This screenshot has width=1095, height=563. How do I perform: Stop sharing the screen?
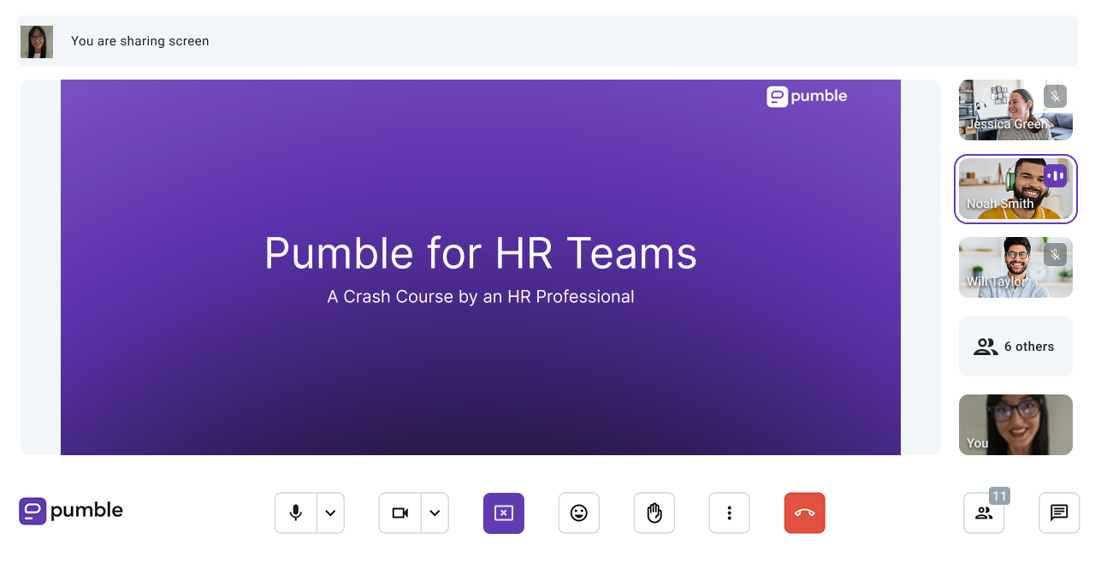point(504,513)
